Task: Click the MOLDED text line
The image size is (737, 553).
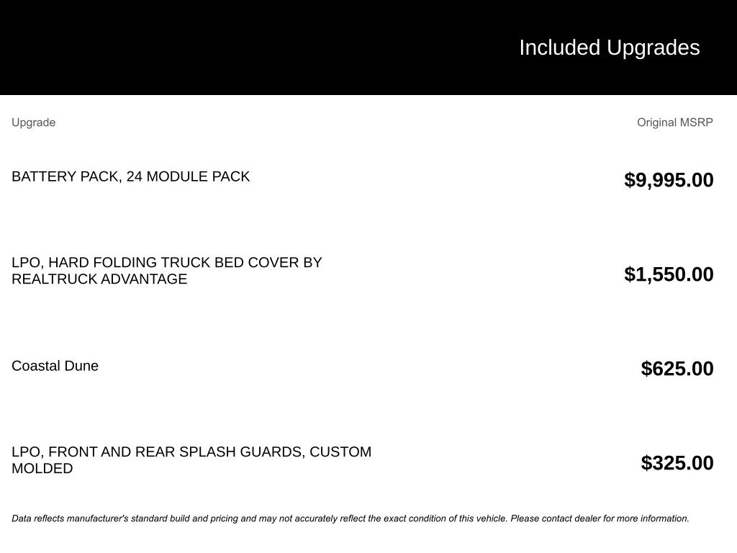Action: pos(42,468)
